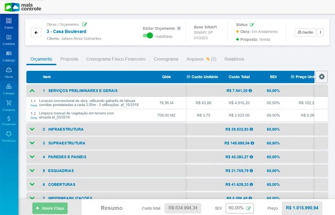Open the 3 - Casa Boulevard title link
335x215 pixels.
67,31
